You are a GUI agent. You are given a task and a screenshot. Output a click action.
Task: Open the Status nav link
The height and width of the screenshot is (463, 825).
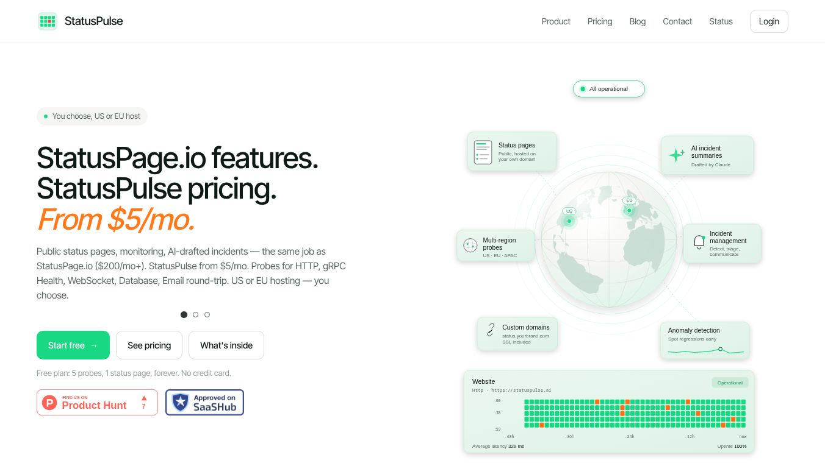pyautogui.click(x=721, y=21)
